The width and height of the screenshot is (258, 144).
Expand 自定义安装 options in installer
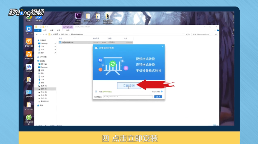coord(157,91)
